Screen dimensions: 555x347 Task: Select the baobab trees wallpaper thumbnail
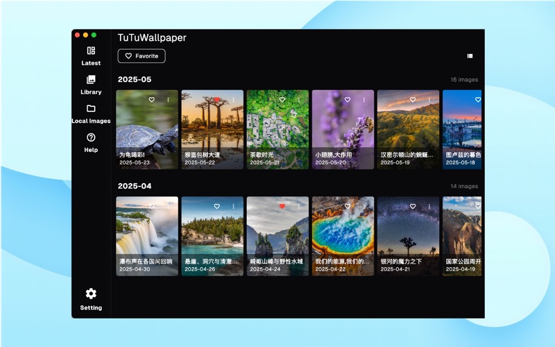pyautogui.click(x=212, y=130)
